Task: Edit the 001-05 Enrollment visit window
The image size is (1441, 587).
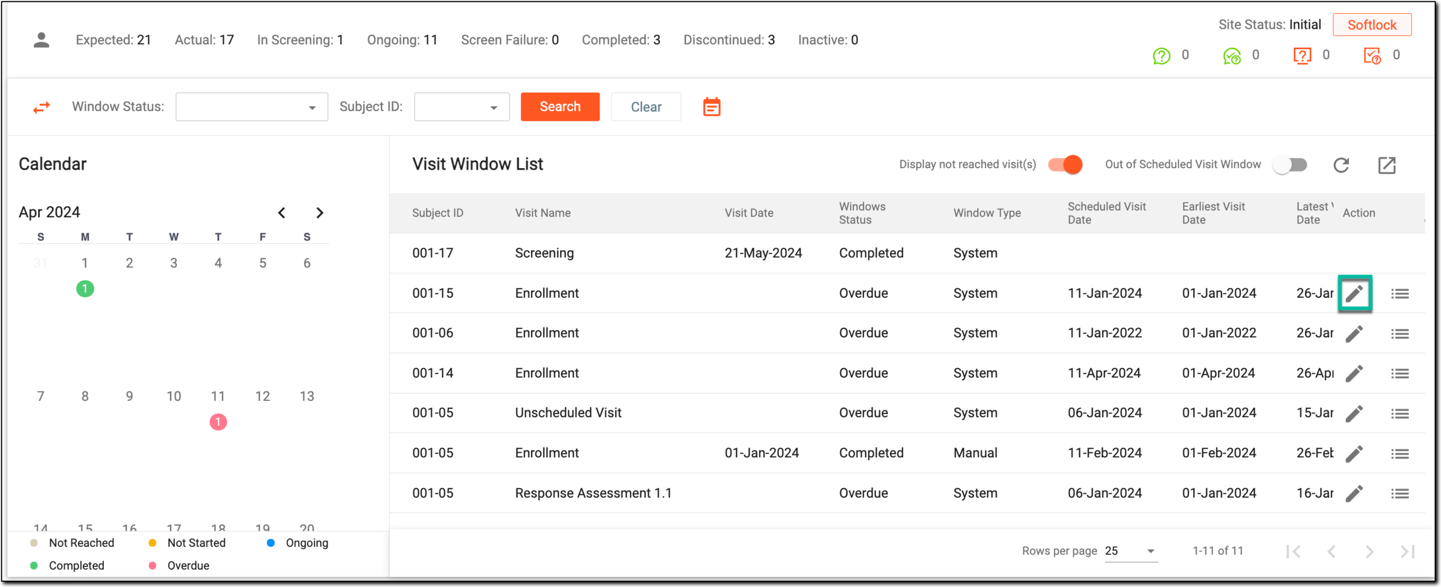Action: tap(1355, 453)
